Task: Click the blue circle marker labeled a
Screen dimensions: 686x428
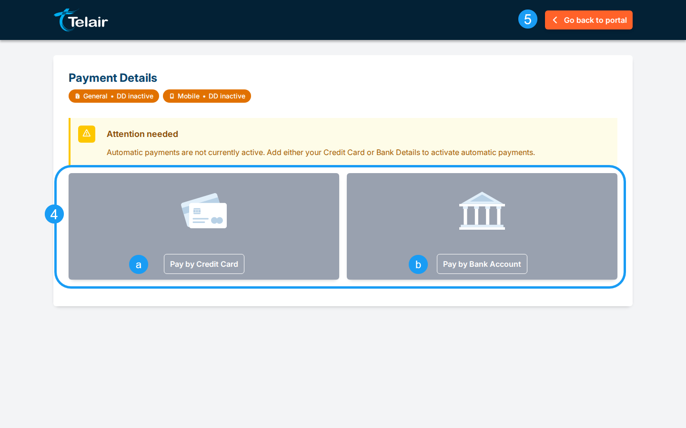Action: (x=139, y=264)
